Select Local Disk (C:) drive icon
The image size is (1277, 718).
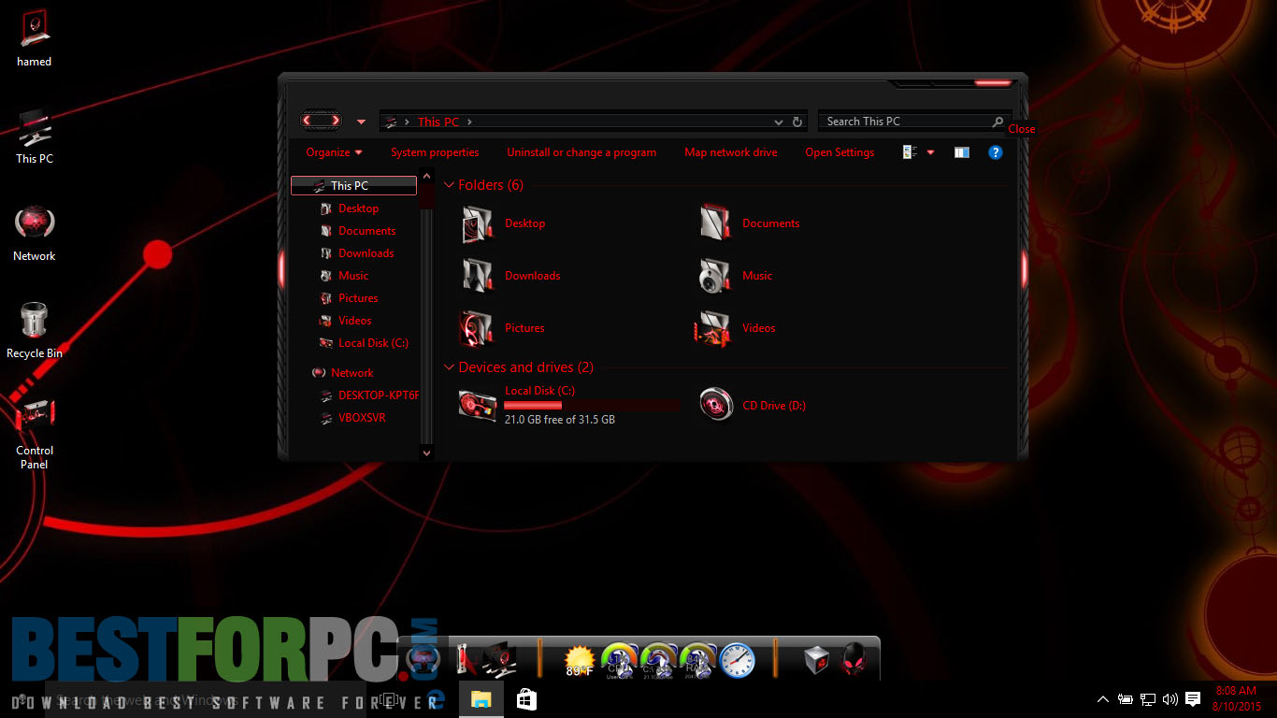(x=477, y=405)
